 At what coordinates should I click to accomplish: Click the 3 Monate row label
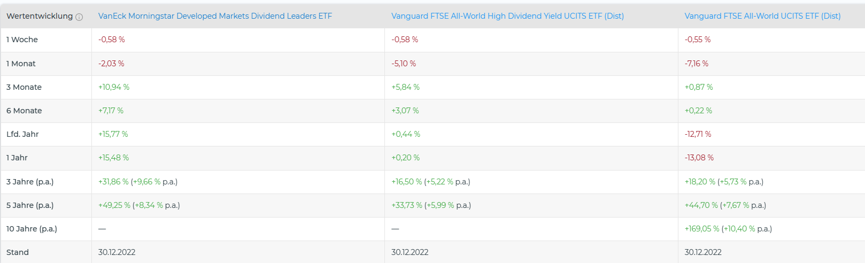[24, 87]
